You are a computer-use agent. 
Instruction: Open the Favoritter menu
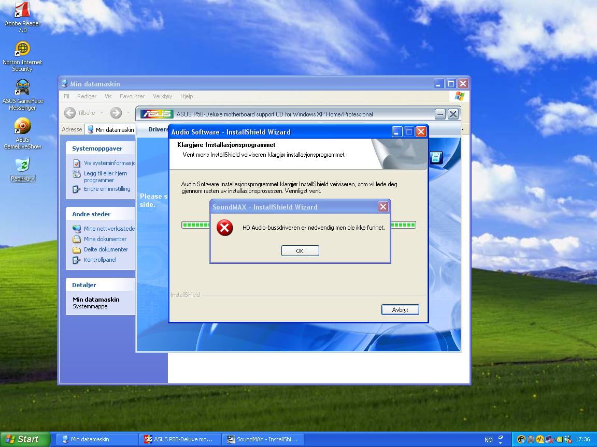(132, 96)
